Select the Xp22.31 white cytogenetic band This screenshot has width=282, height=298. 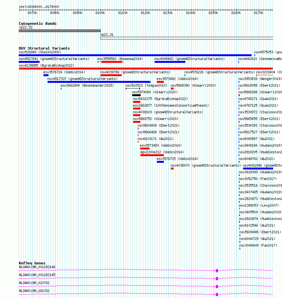pos(187,38)
